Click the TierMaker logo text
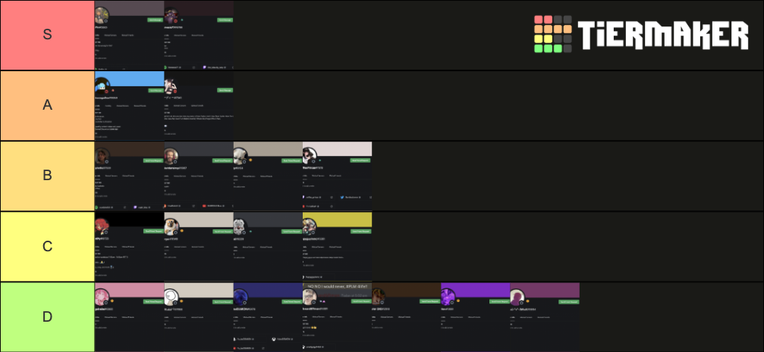 pos(662,35)
